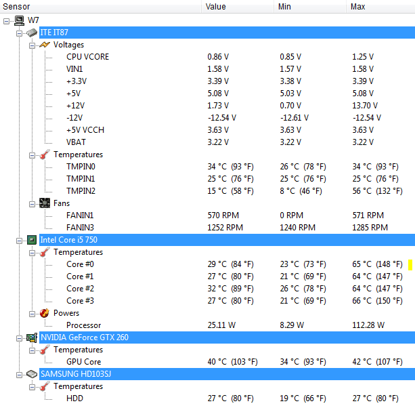Collapse the Powers group
This screenshot has width=415, height=410.
[x=32, y=314]
